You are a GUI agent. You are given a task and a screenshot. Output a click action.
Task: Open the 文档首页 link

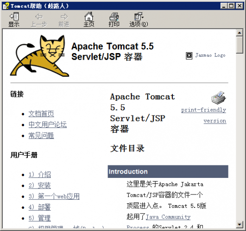[x=41, y=114]
